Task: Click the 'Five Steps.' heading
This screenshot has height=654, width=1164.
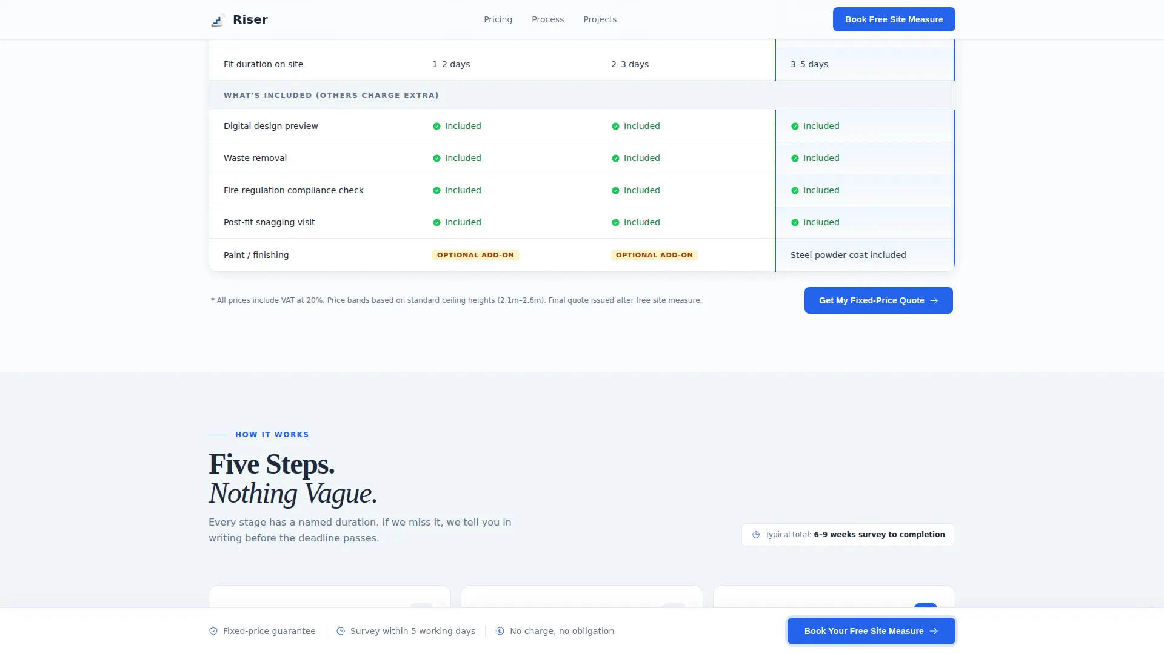Action: [x=272, y=464]
